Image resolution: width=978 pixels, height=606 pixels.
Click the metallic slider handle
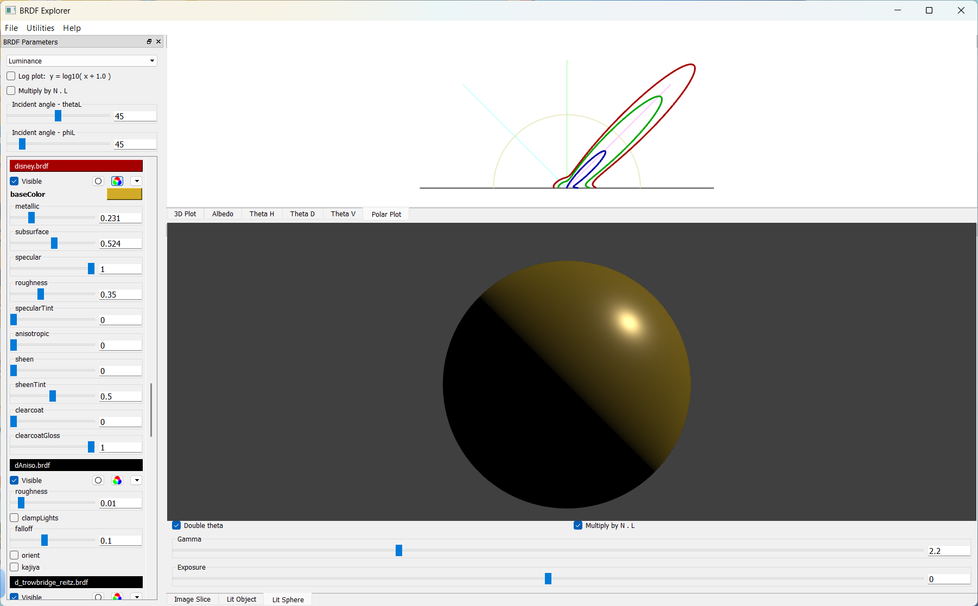(x=31, y=218)
